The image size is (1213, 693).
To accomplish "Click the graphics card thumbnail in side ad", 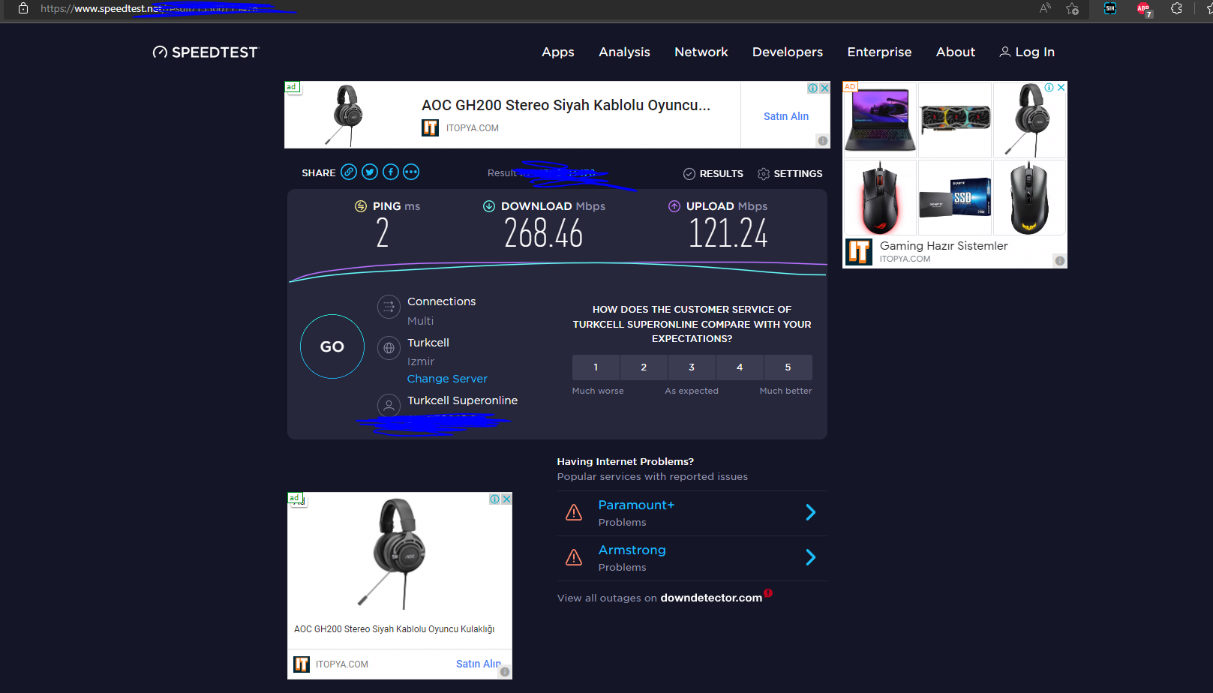I will click(x=955, y=120).
